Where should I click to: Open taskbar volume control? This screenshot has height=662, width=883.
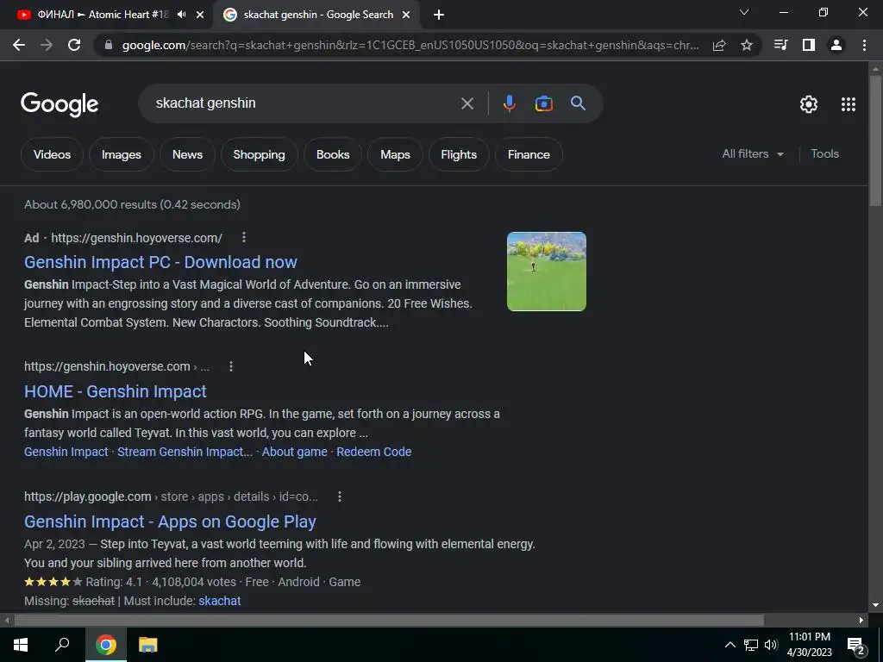(x=771, y=645)
